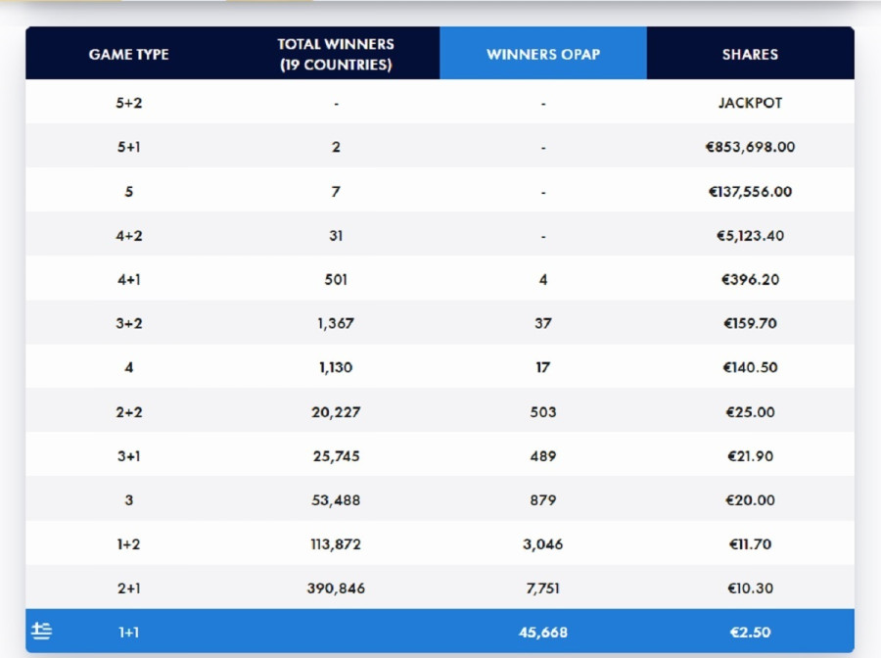
Task: Select the €396.20 share for 4+1
Action: click(x=750, y=280)
